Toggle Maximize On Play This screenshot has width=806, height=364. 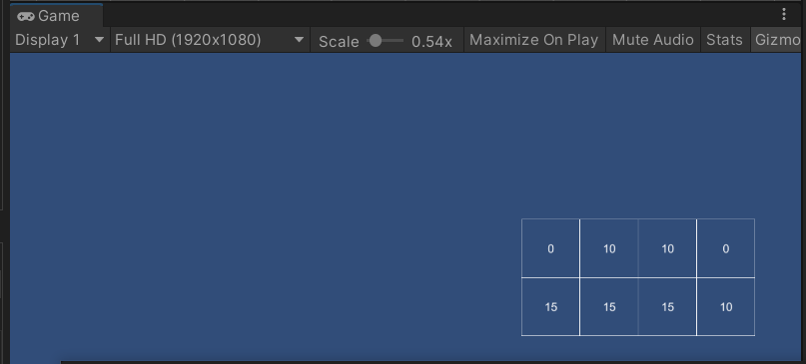point(534,40)
